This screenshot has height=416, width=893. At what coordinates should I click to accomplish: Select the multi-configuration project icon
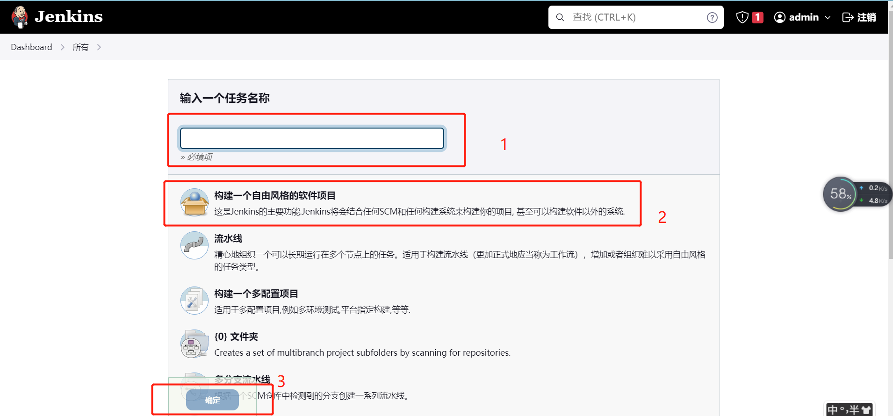tap(194, 301)
